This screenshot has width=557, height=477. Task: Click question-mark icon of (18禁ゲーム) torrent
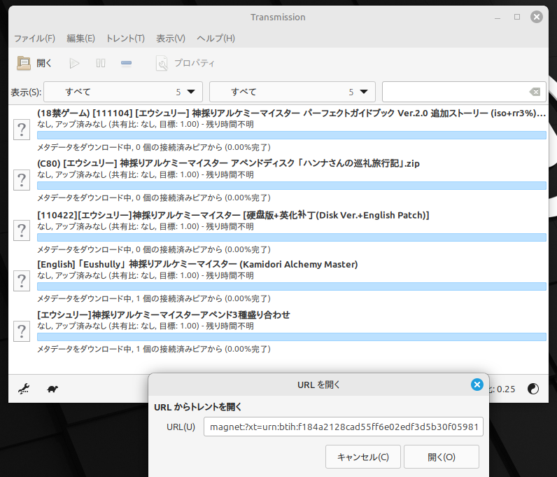(x=22, y=130)
